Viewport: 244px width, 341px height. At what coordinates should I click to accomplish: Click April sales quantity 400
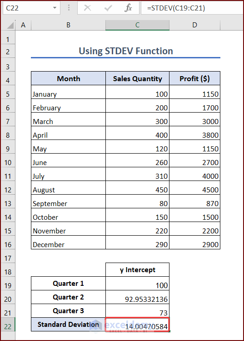tap(137, 133)
